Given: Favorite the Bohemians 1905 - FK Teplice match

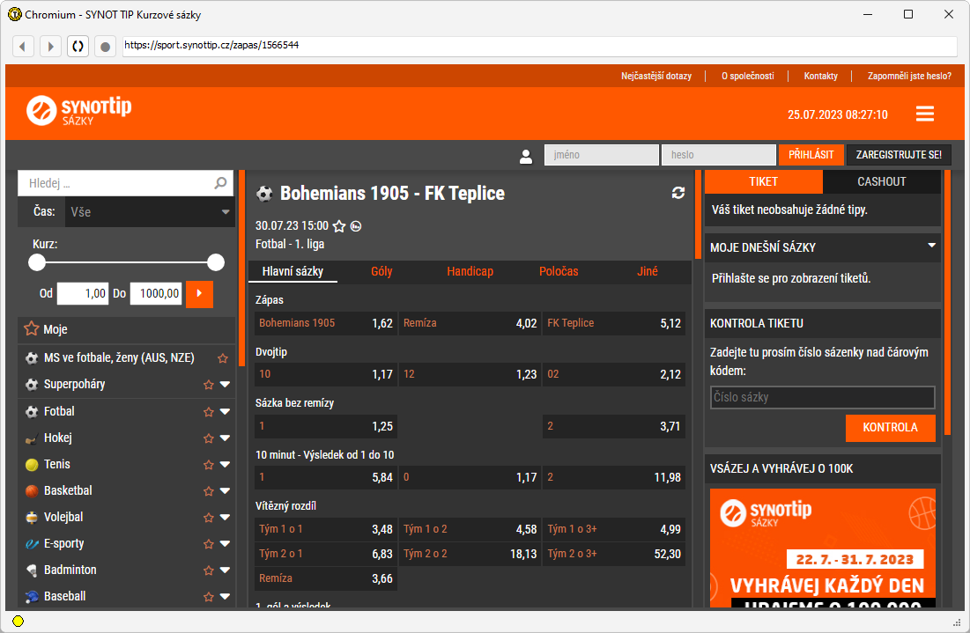Looking at the screenshot, I should [x=339, y=226].
